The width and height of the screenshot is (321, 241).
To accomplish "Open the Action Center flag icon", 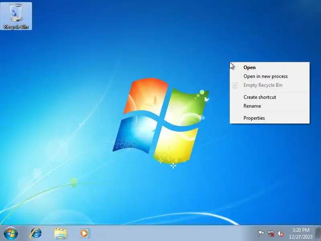I will pyautogui.click(x=261, y=233).
